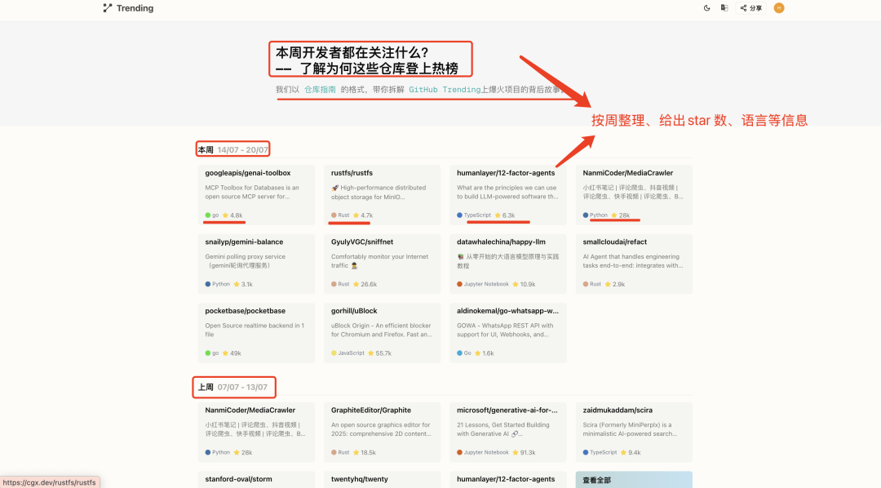The image size is (881, 488).
Task: Select the date range text '14/07 - 20/07'
Action: (243, 150)
